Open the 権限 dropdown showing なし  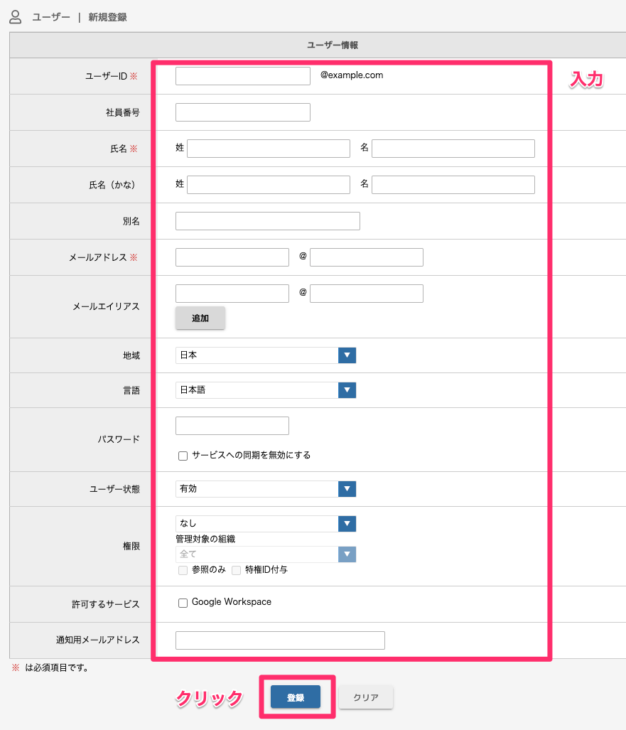[x=265, y=524]
